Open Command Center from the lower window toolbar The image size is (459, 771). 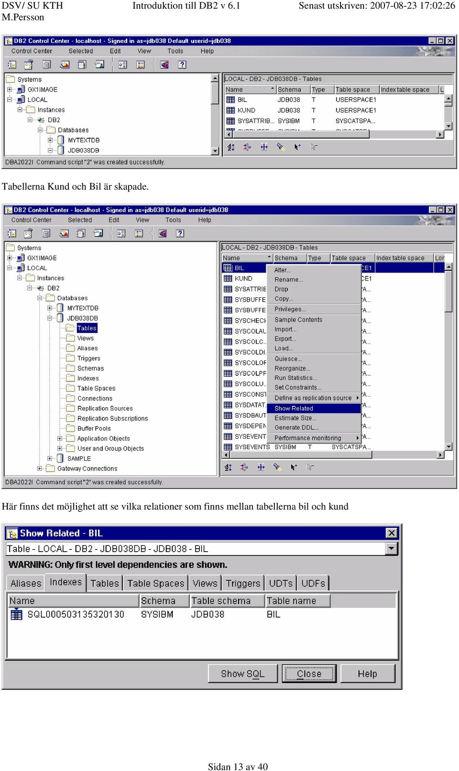tap(29, 233)
